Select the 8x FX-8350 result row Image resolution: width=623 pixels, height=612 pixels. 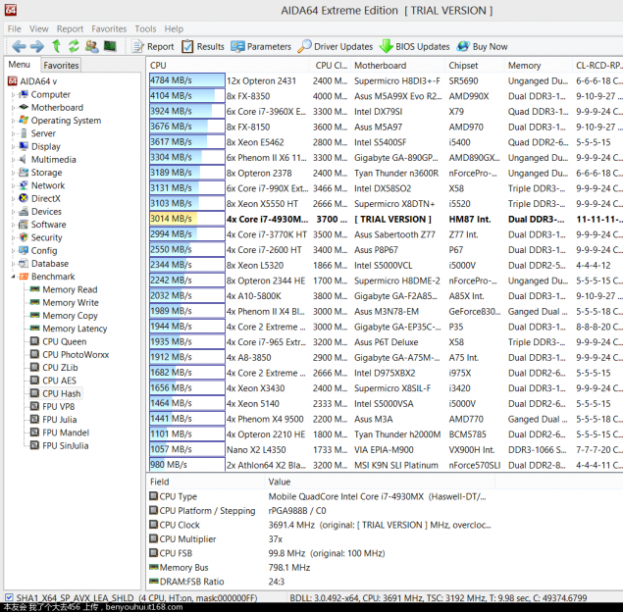tap(386, 96)
